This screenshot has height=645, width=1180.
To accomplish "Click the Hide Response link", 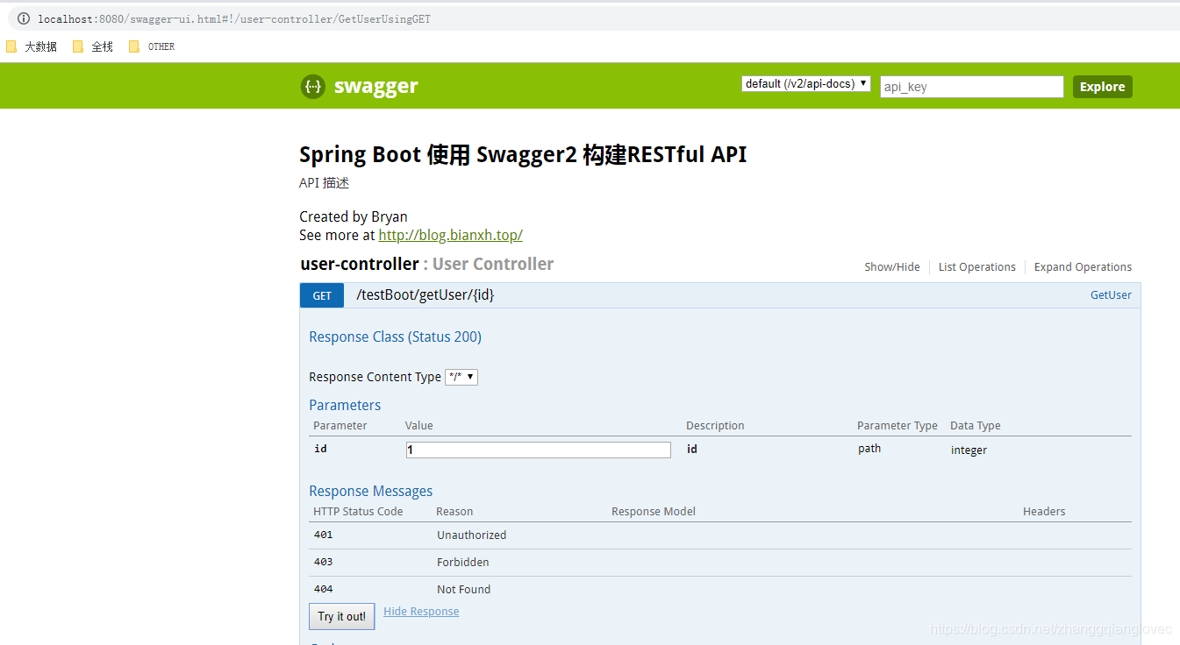I will coord(421,612).
